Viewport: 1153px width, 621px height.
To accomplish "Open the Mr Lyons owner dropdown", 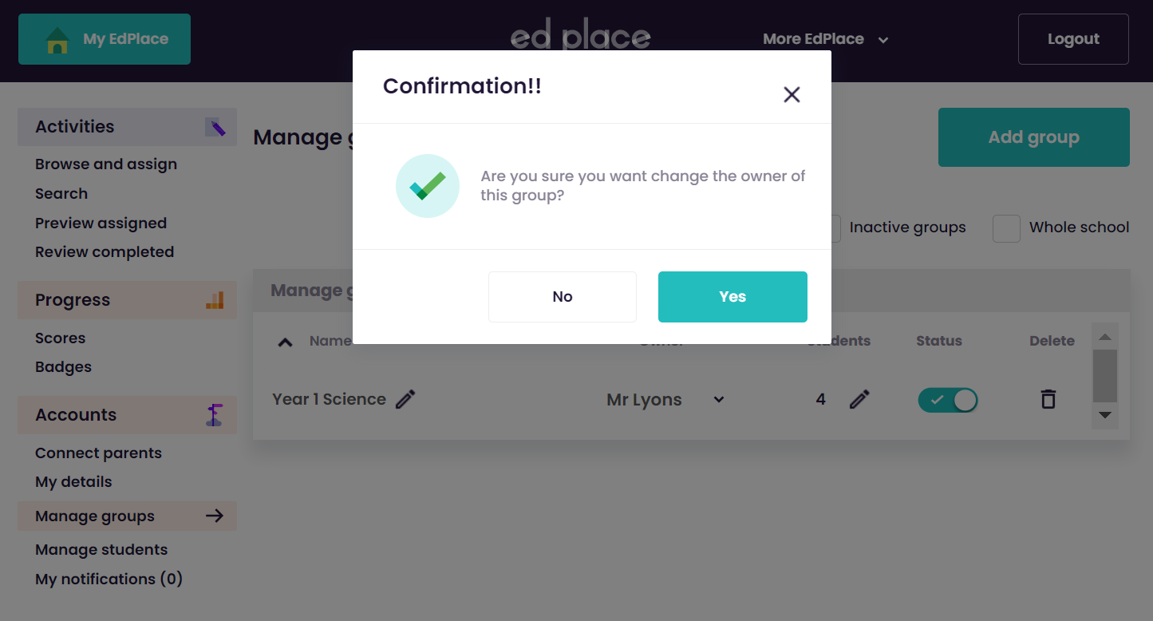I will [x=719, y=399].
